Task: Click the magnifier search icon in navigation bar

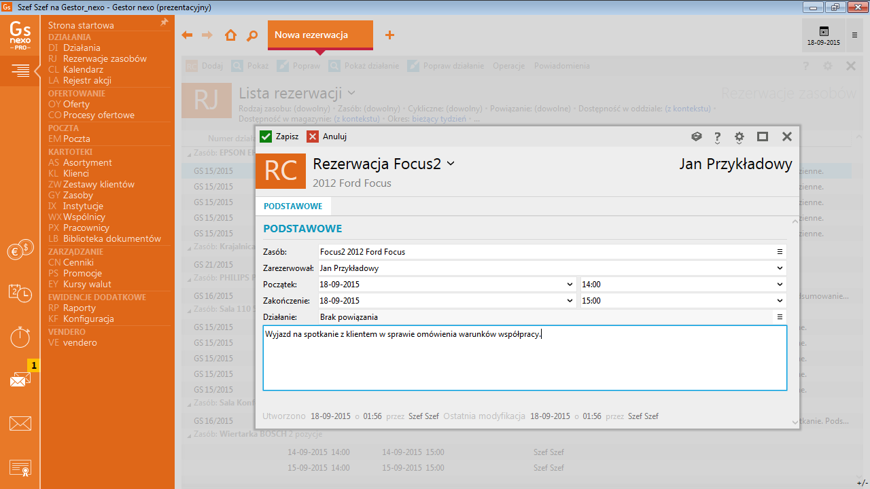Action: (x=252, y=35)
